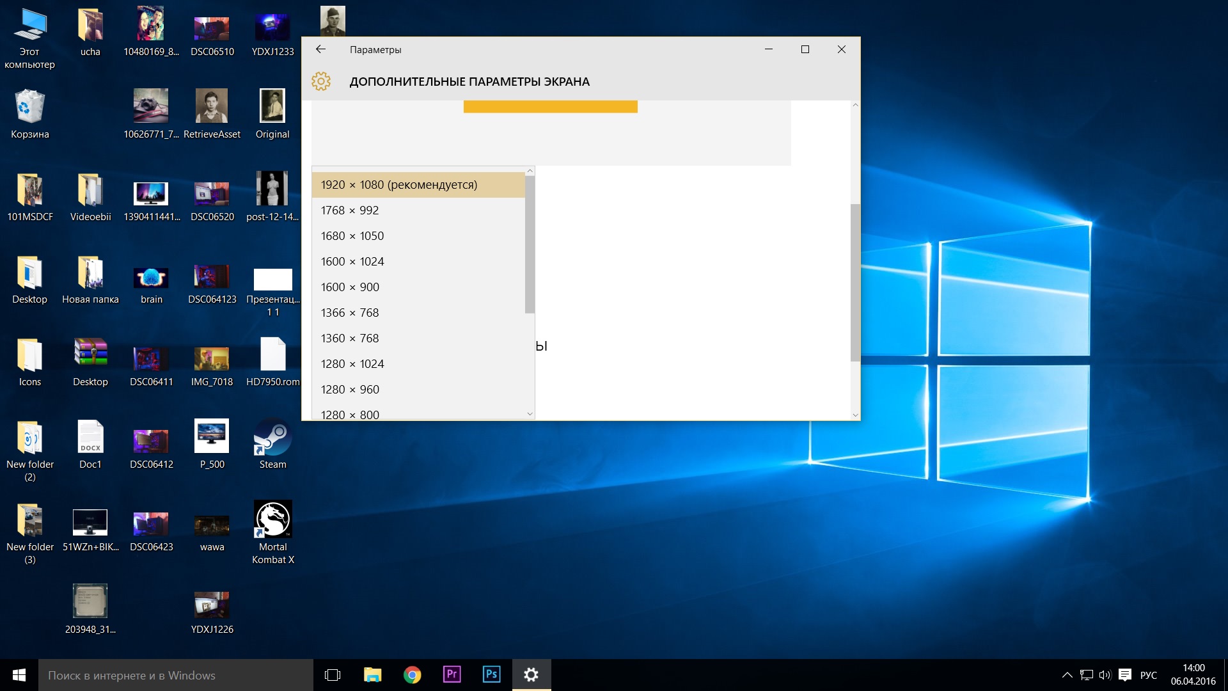Open the Action Center notification icon
Image resolution: width=1228 pixels, height=691 pixels.
pos(1125,675)
